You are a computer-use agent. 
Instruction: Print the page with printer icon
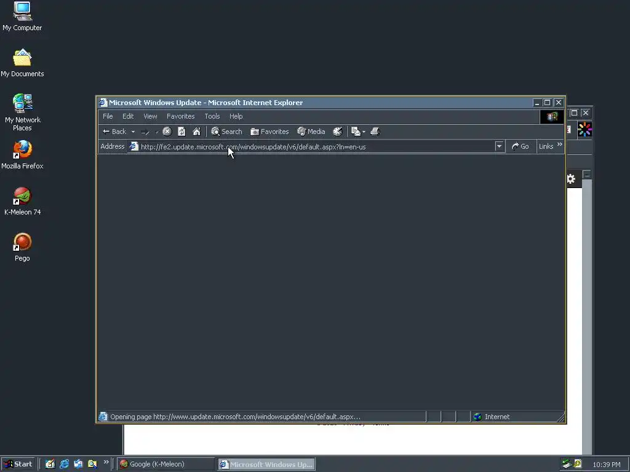(x=375, y=132)
